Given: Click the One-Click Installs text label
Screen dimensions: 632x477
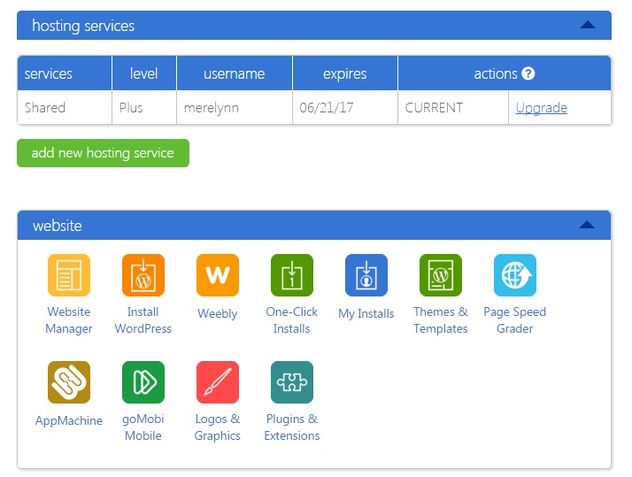Looking at the screenshot, I should pos(292,320).
